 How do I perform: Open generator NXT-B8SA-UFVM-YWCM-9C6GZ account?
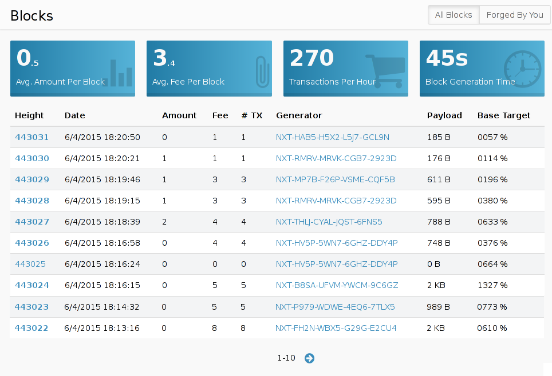[x=337, y=285]
